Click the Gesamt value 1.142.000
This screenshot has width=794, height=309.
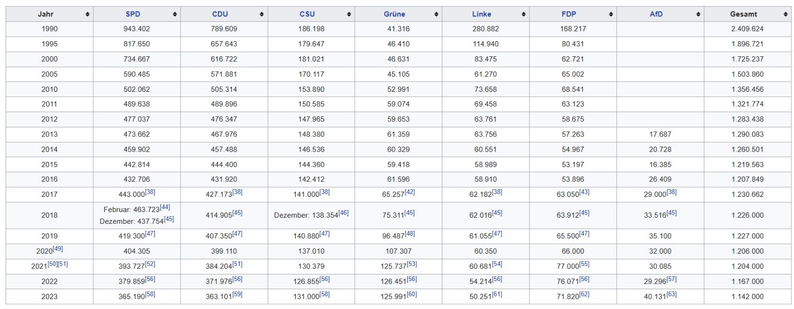coord(747,297)
